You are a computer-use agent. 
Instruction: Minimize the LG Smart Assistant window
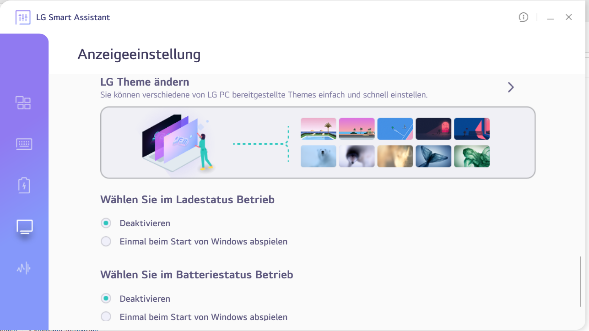[x=551, y=18]
